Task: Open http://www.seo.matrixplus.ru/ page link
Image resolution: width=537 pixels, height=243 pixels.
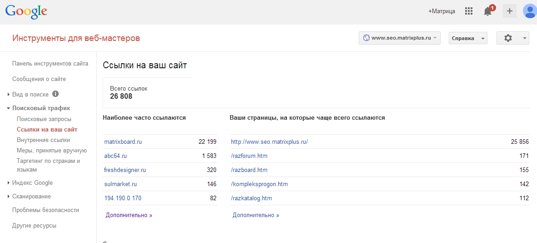Action: [x=270, y=142]
